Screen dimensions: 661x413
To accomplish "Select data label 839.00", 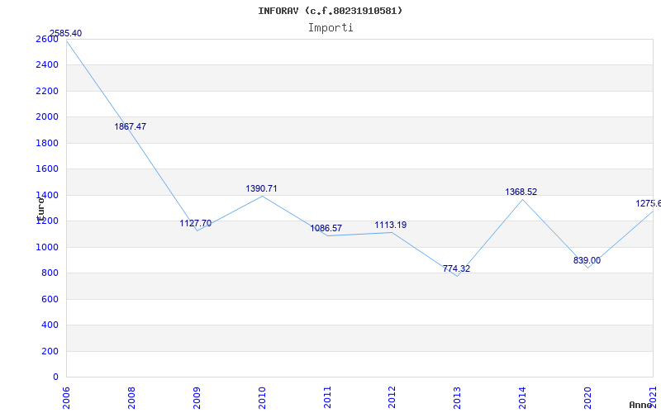I will click(x=587, y=260).
